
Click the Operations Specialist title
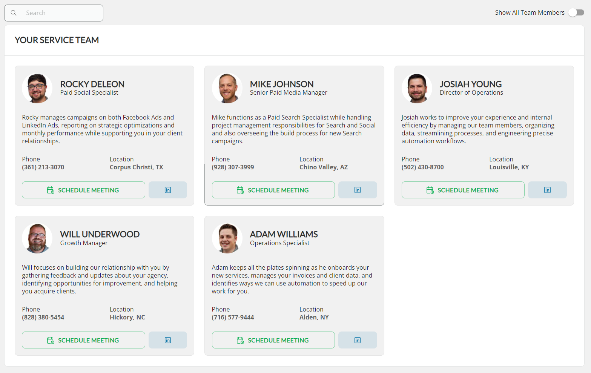pos(280,243)
